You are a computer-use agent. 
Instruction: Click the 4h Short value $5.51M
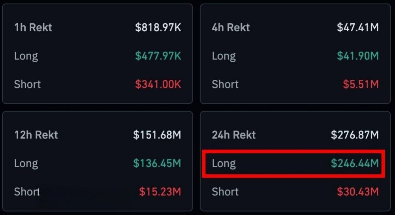(x=361, y=84)
